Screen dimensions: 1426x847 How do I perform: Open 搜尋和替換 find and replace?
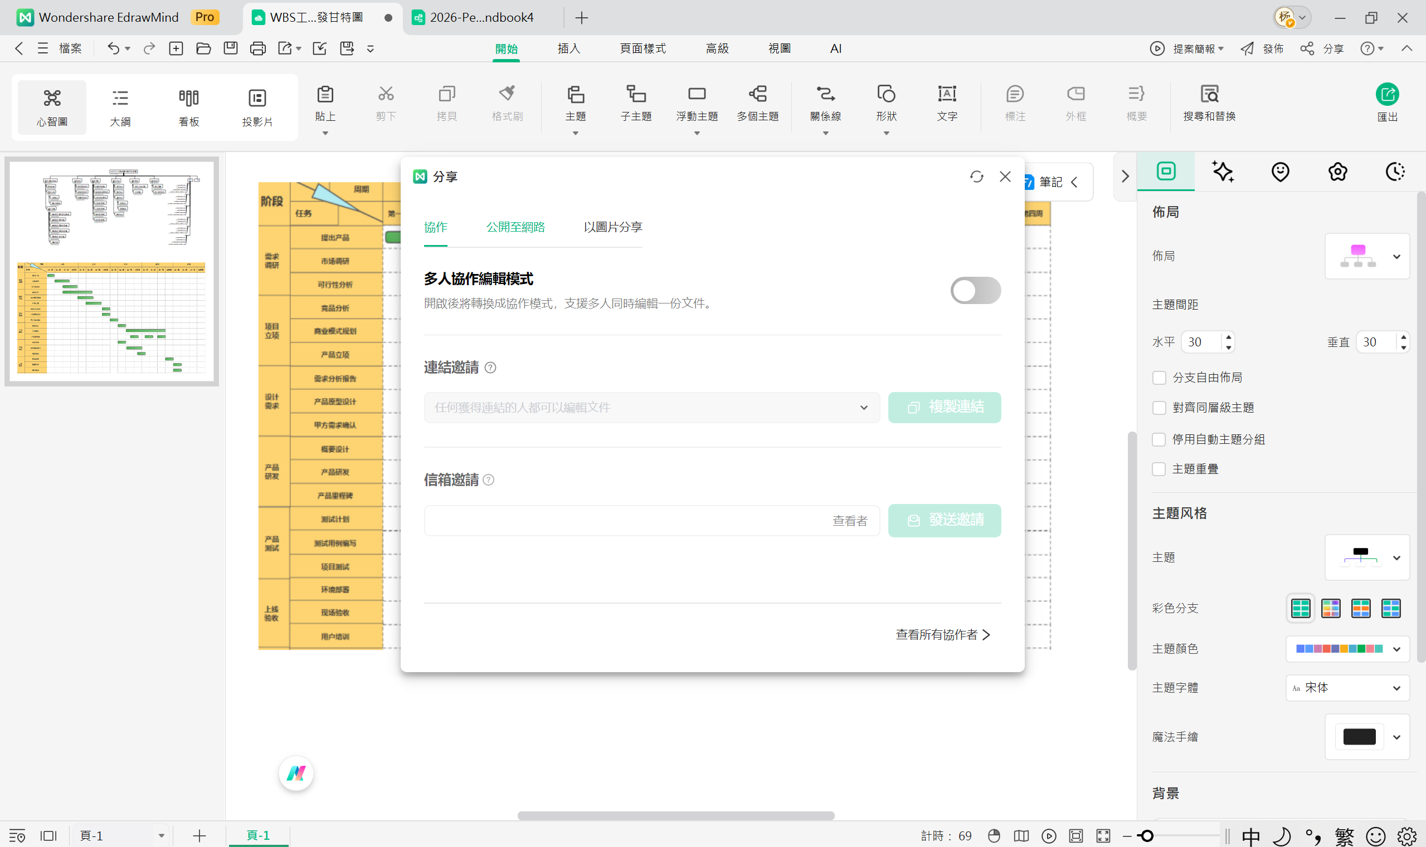(x=1209, y=106)
